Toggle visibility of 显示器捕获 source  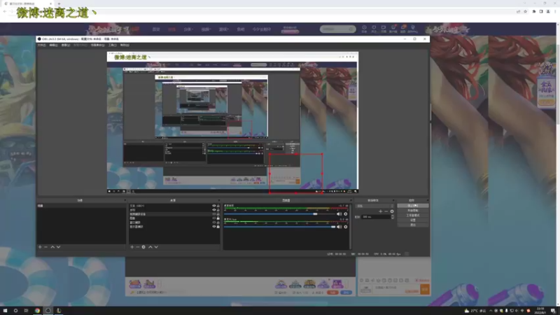point(214,226)
